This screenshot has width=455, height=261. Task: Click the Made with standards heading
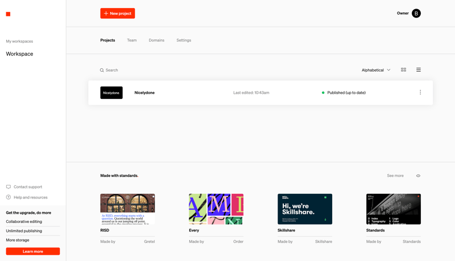[119, 176]
